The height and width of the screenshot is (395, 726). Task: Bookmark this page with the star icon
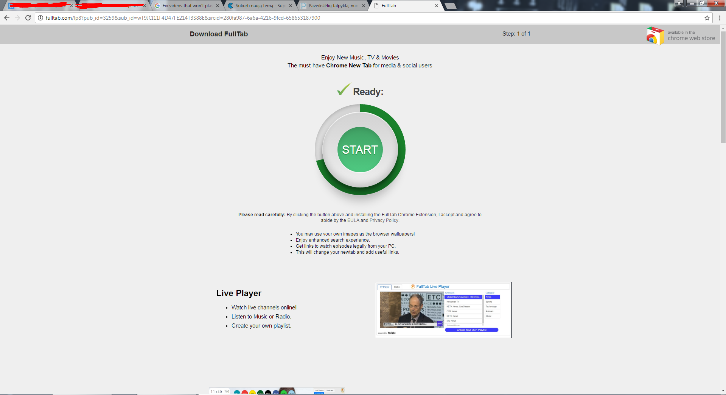click(x=707, y=18)
